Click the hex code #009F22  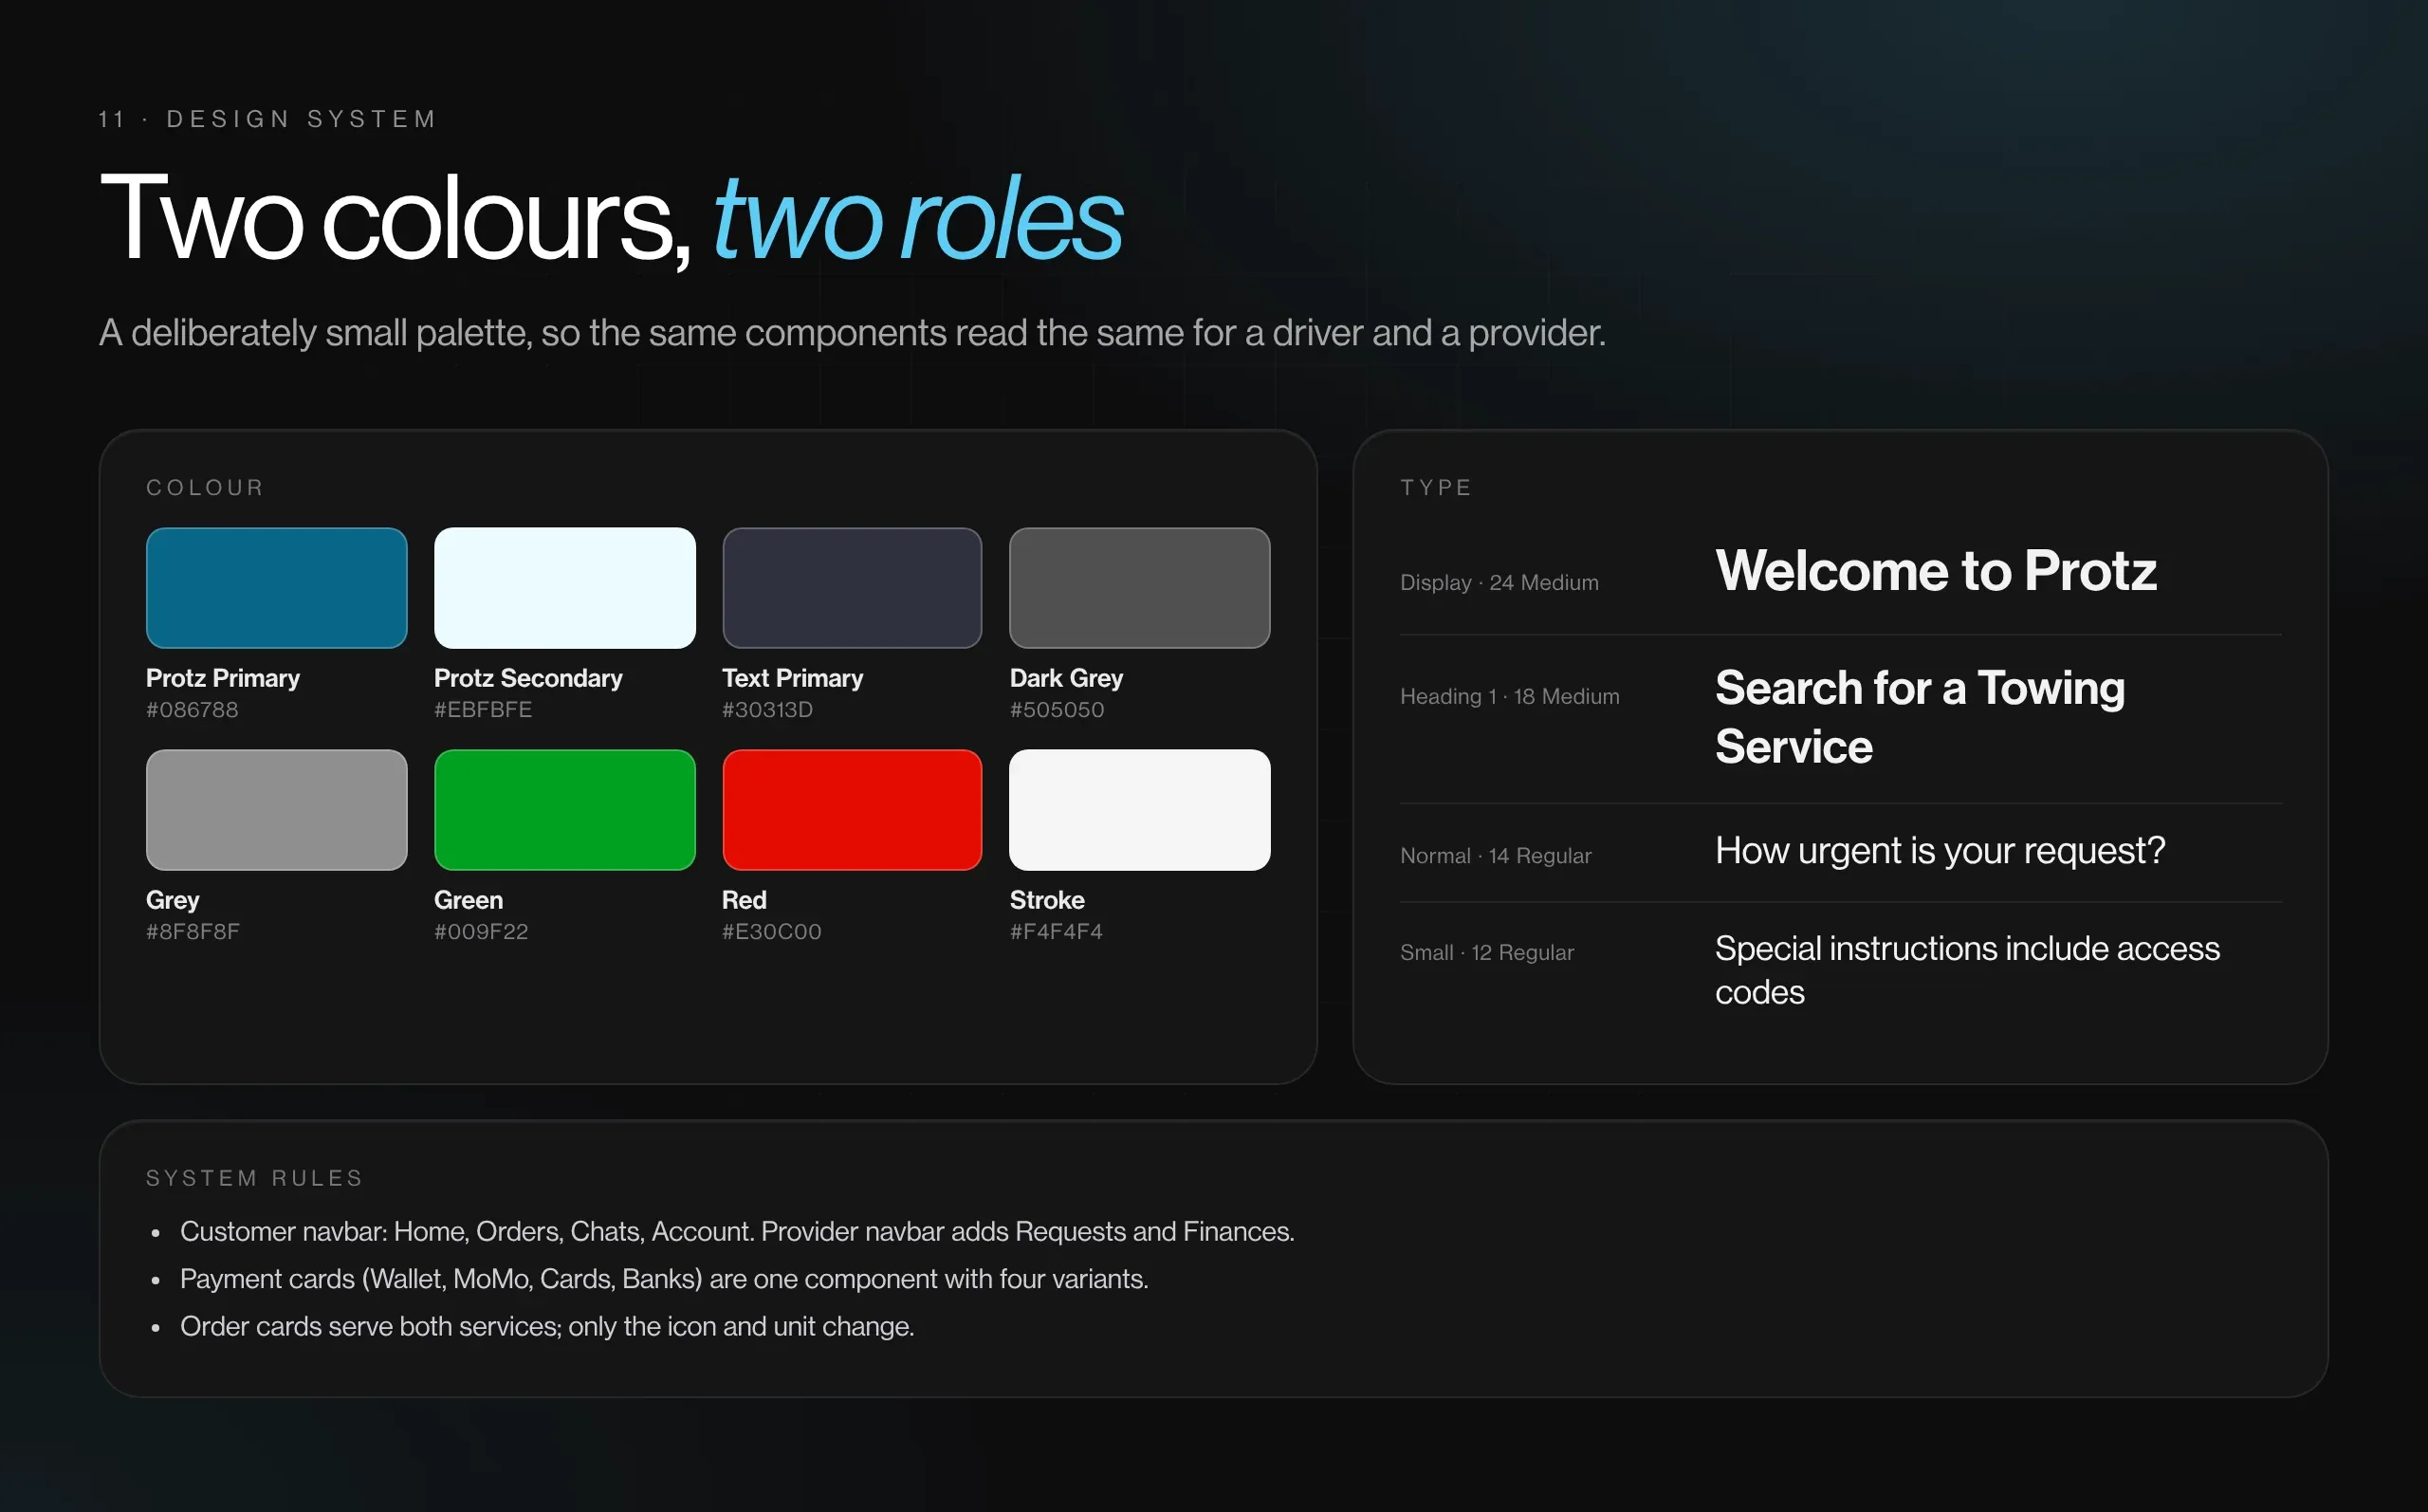pyautogui.click(x=481, y=932)
